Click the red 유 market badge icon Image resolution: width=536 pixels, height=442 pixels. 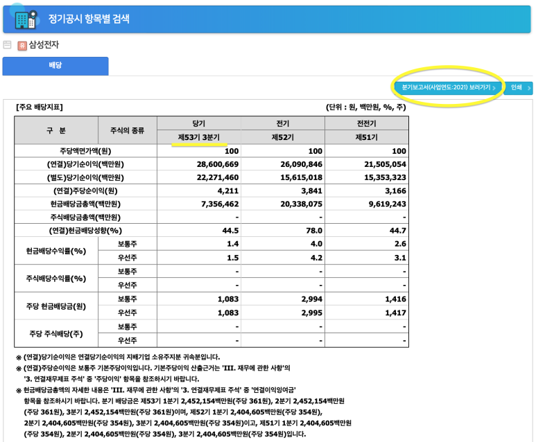[22, 46]
